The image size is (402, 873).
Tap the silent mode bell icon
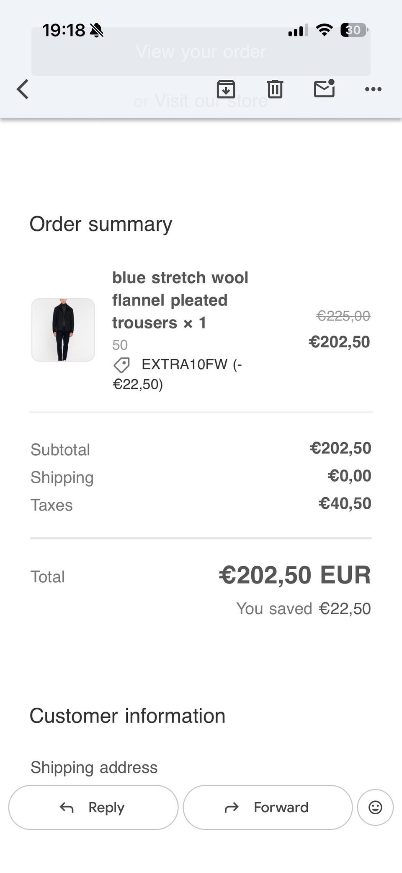point(97,30)
